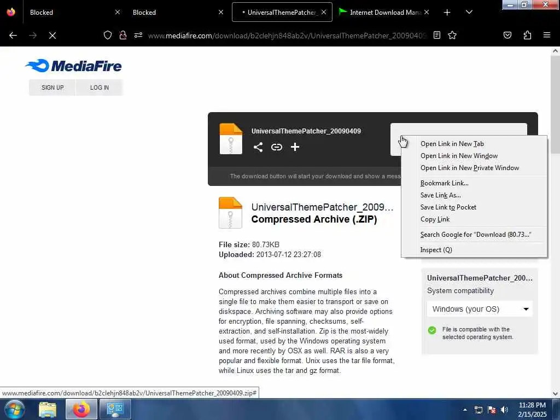
Task: Click the Firefox taskbar icon
Action: point(81,409)
